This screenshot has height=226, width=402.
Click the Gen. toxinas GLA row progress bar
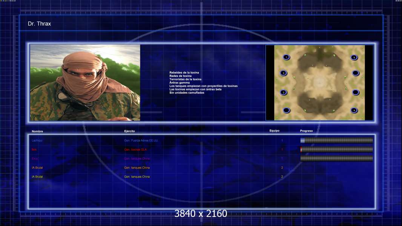click(337, 150)
